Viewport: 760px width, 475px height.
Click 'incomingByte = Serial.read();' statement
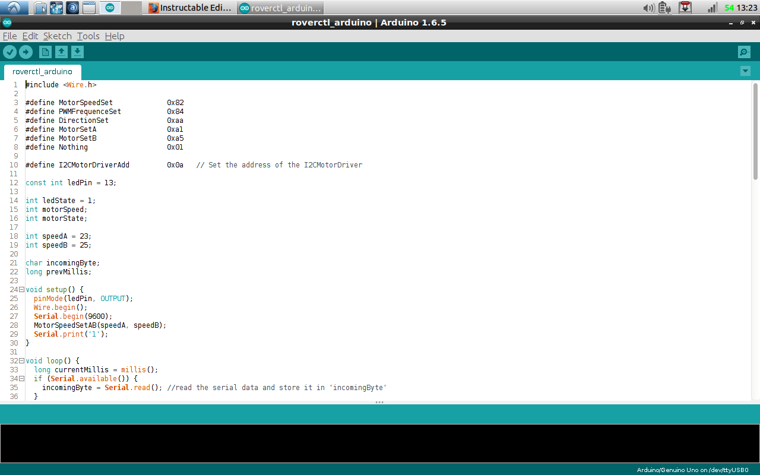coord(102,388)
